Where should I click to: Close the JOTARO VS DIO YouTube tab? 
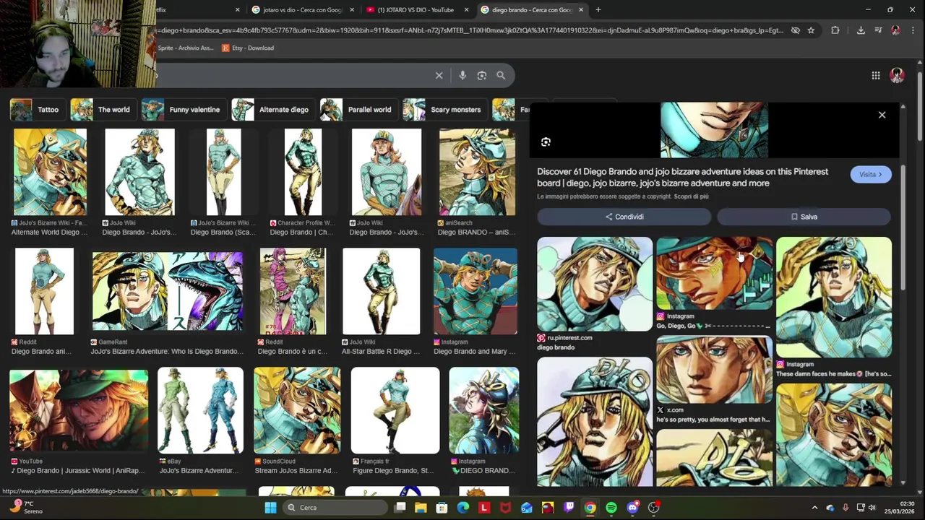466,10
